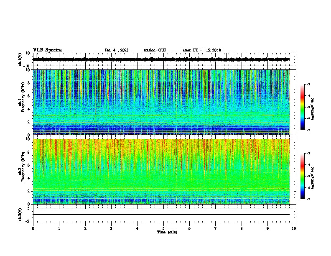The image size is (331, 256).
Task: Click the "6" kHz tick of ch.1 frequency axis
Action: (x=29, y=96)
